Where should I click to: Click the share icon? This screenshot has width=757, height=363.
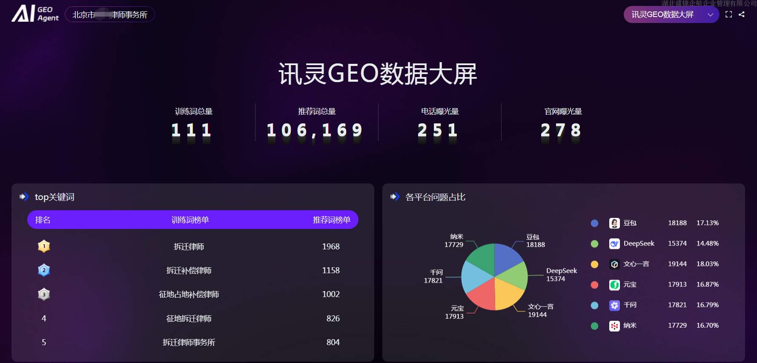pos(742,14)
